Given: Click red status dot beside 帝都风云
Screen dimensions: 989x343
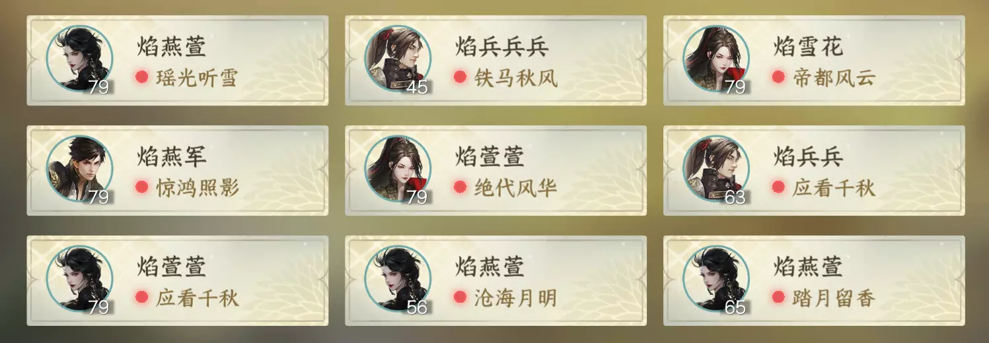Looking at the screenshot, I should pyautogui.click(x=778, y=77).
